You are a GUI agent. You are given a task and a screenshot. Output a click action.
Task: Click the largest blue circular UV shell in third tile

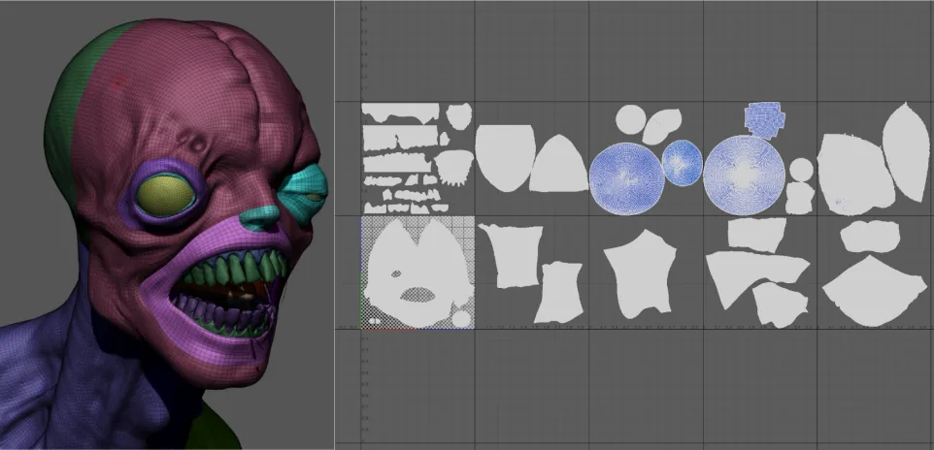(x=626, y=178)
